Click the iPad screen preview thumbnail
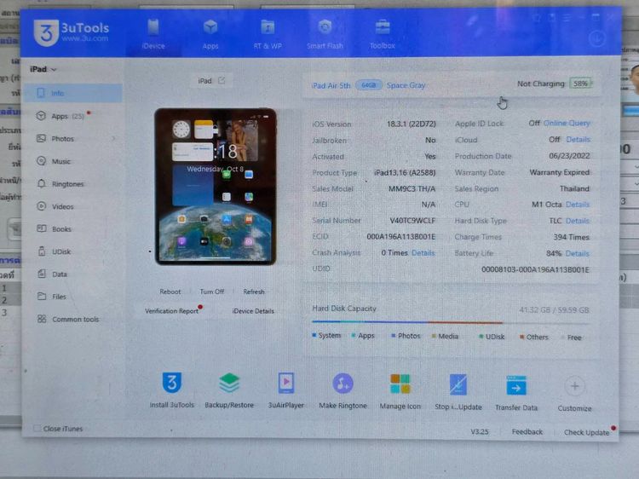The height and width of the screenshot is (479, 639). pos(216,186)
